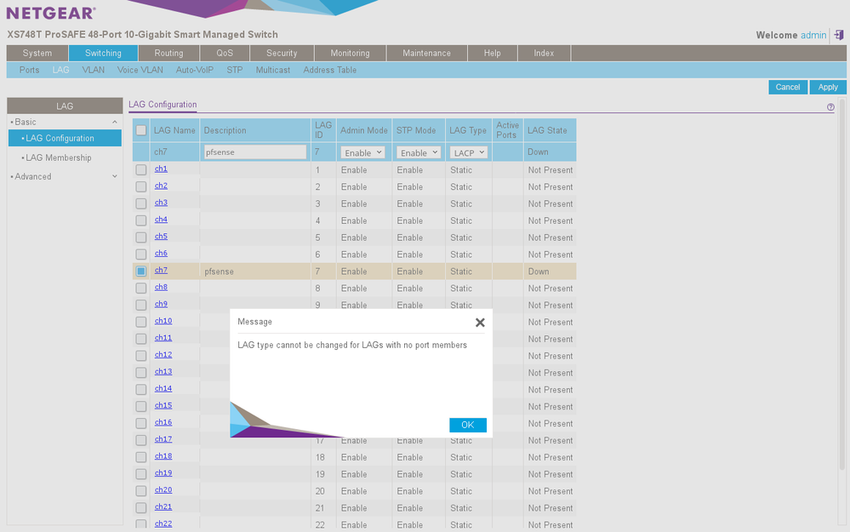Open the Routing tab
Viewport: 850px width, 532px height.
pyautogui.click(x=168, y=53)
